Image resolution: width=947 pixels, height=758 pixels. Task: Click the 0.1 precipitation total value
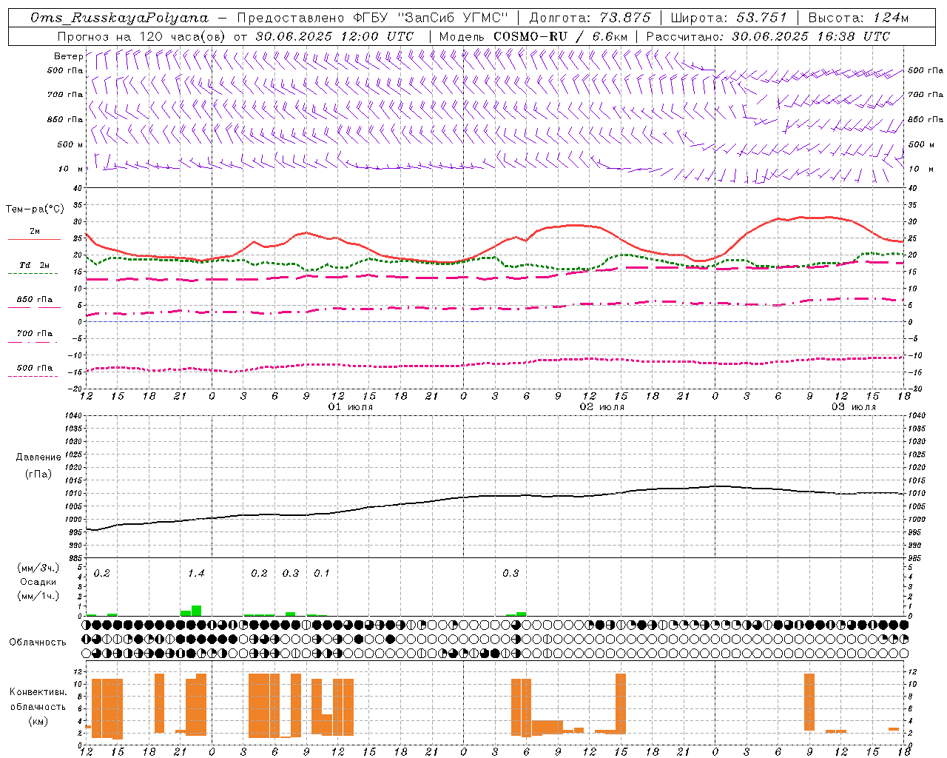pyautogui.click(x=322, y=573)
